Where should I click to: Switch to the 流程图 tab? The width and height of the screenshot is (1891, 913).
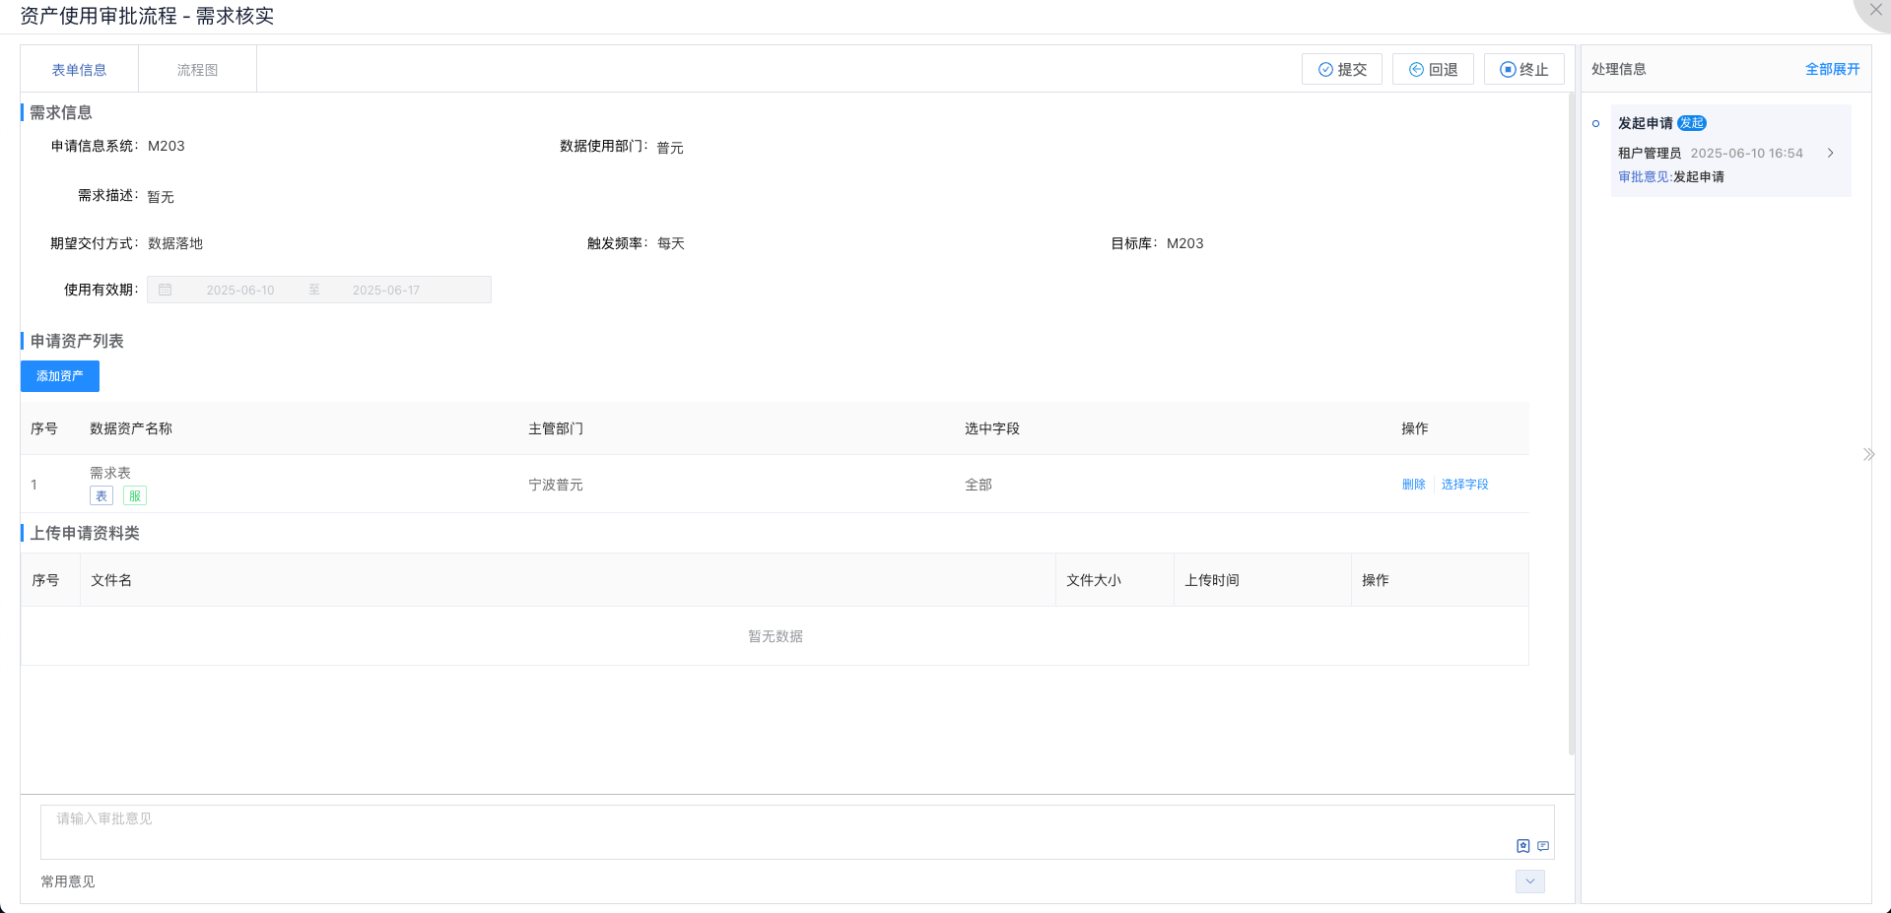coord(197,69)
